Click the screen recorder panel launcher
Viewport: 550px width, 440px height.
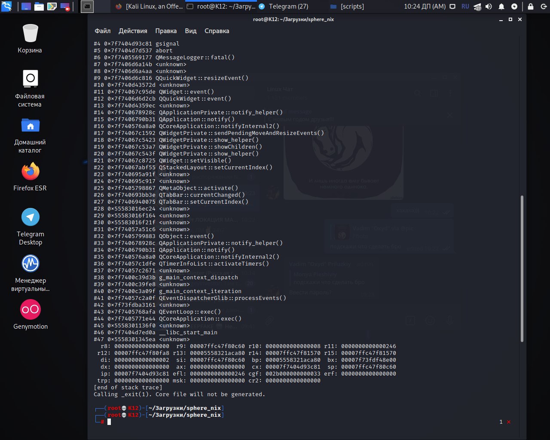click(65, 6)
